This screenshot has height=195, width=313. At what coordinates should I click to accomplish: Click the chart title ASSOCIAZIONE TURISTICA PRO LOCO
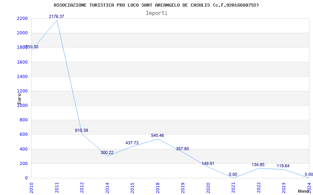pos(156,5)
